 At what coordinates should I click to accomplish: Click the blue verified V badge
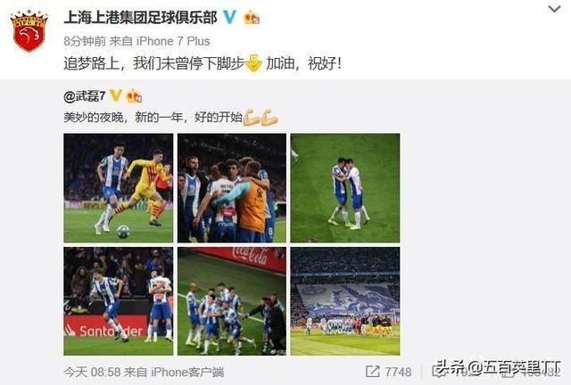coord(230,17)
